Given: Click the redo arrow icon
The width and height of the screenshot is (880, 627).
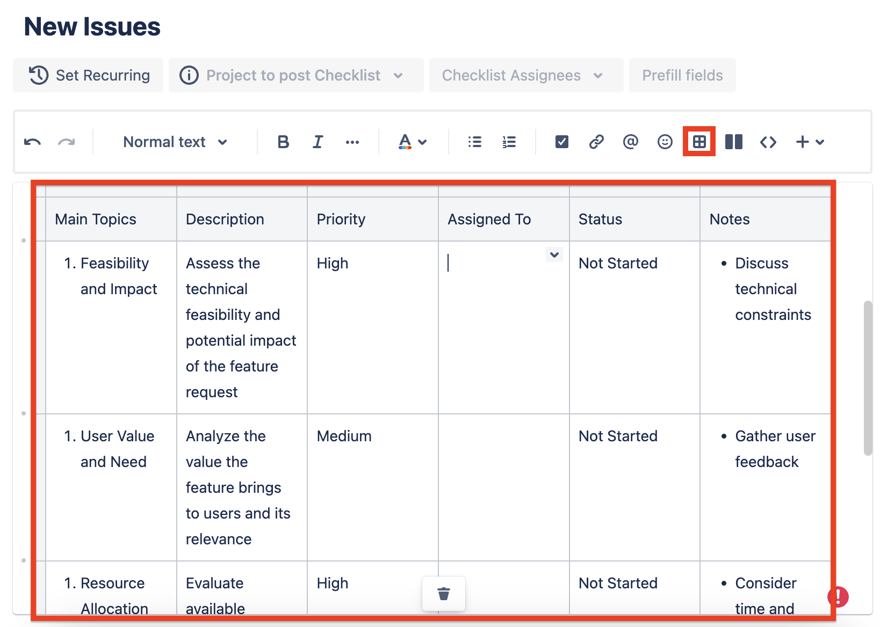Looking at the screenshot, I should [67, 142].
